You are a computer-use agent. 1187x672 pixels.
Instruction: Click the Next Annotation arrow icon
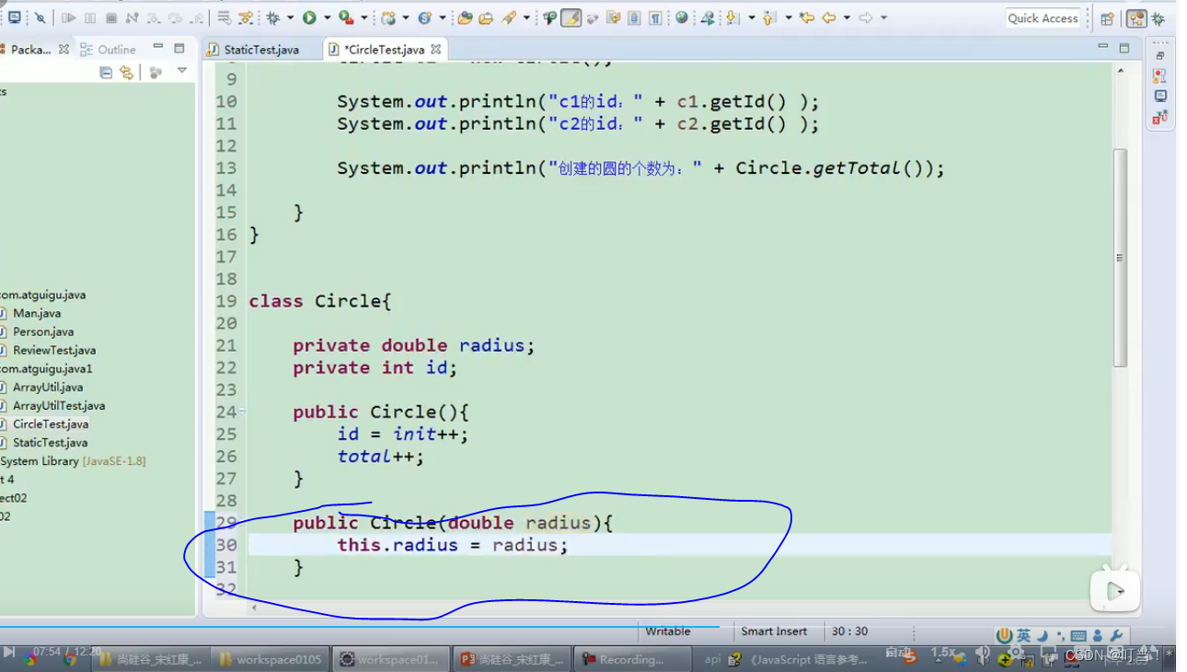pyautogui.click(x=733, y=17)
